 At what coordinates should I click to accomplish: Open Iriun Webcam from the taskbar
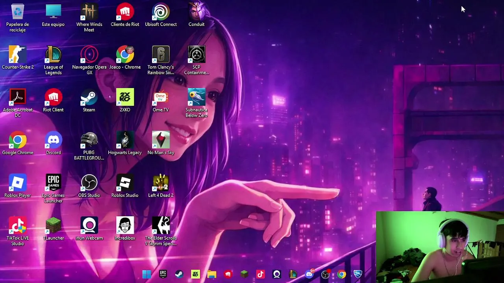point(276,274)
